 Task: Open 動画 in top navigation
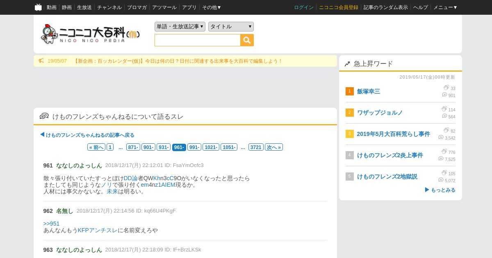tap(52, 7)
